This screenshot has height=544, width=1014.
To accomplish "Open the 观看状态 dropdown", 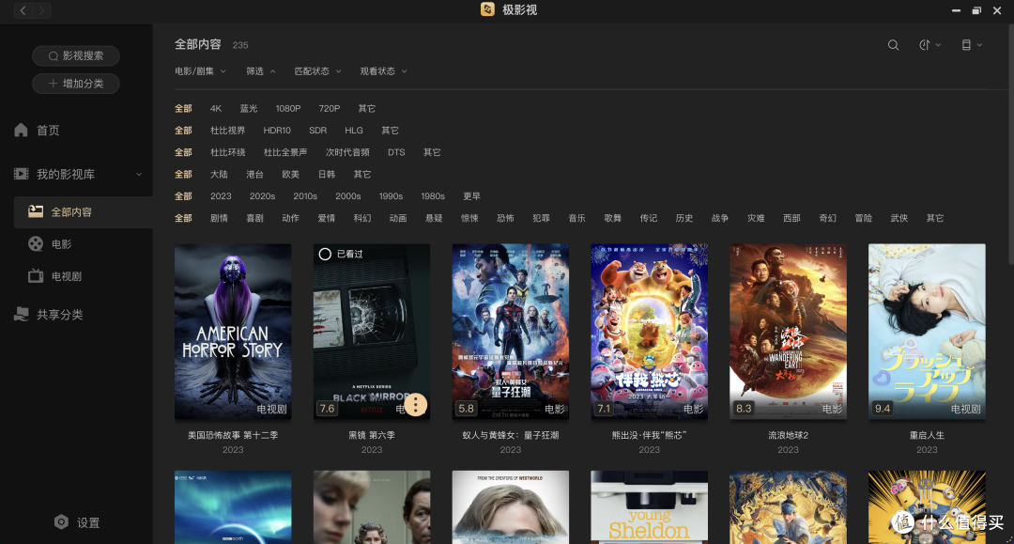I will (383, 71).
